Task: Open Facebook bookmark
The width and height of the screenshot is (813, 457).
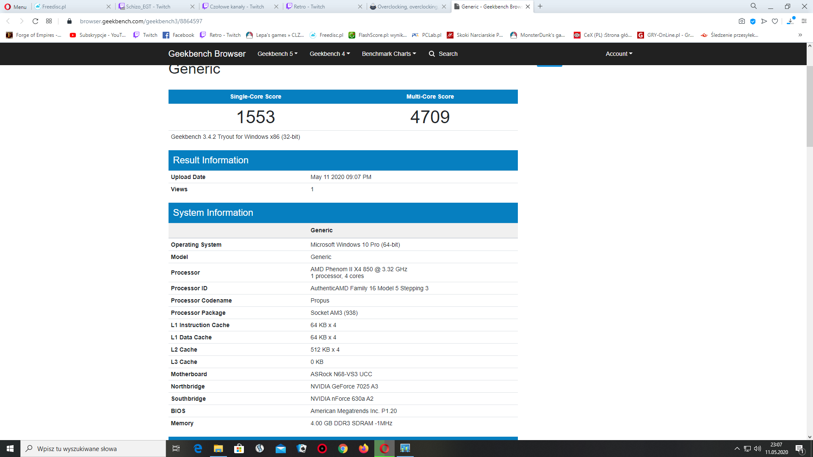Action: pos(179,35)
